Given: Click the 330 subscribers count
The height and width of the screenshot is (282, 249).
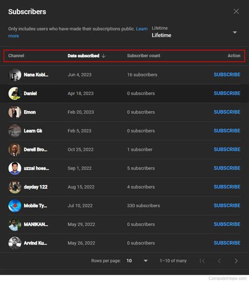Looking at the screenshot, I should pos(143,205).
